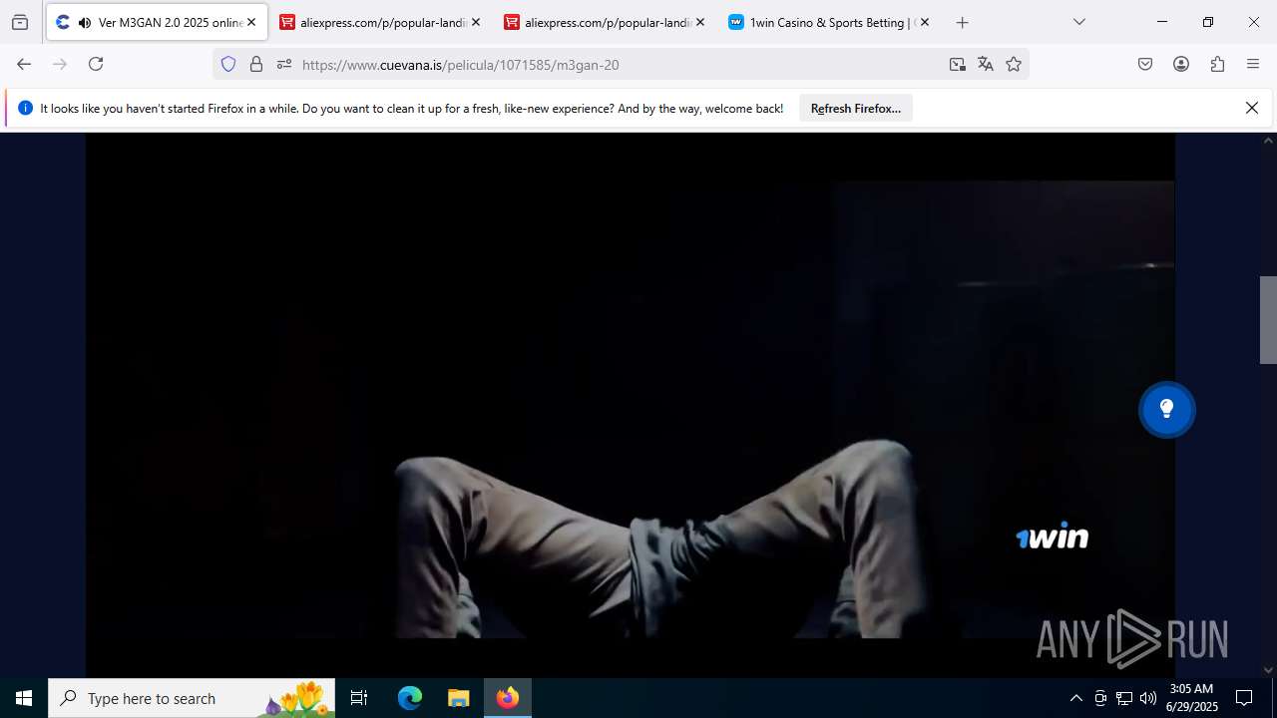Open tracking protection shield icon
Screen dimensions: 1277x718
point(228,64)
